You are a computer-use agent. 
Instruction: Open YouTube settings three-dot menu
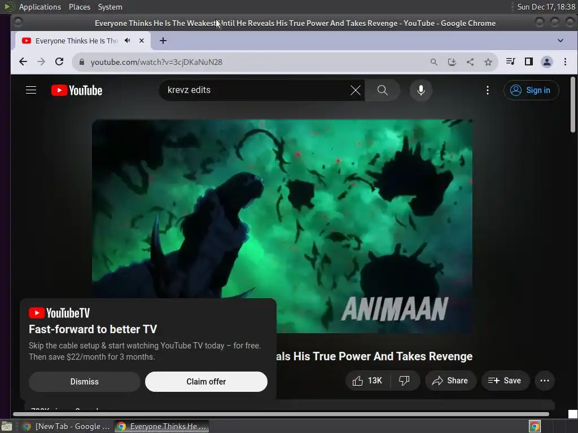(488, 90)
